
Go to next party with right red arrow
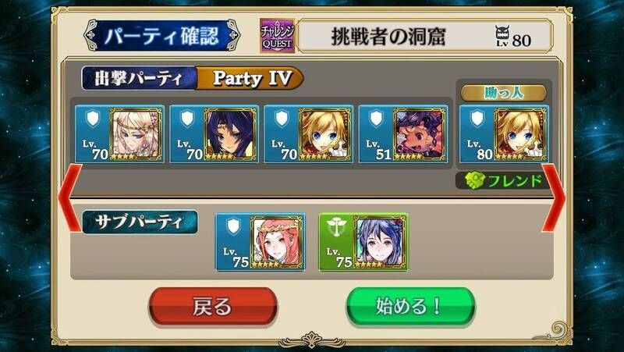[x=553, y=197]
